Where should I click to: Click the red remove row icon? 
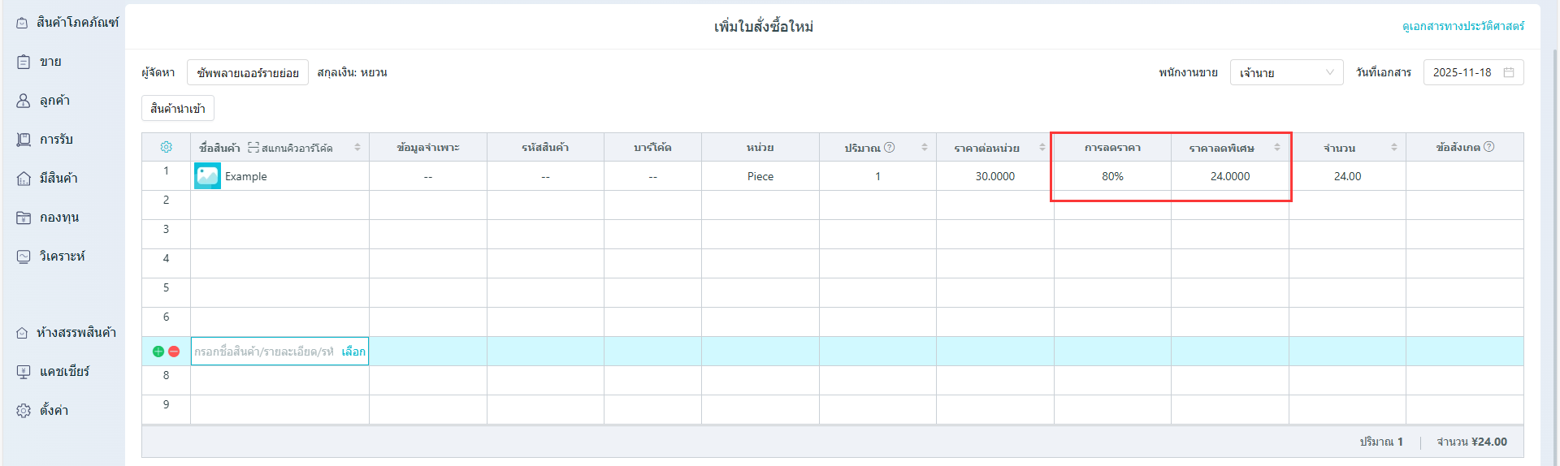pos(174,352)
